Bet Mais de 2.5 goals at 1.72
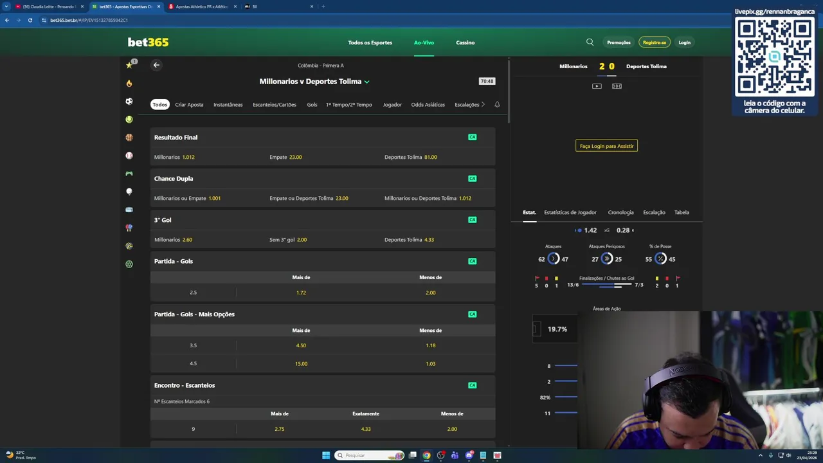823x463 pixels. click(x=301, y=293)
